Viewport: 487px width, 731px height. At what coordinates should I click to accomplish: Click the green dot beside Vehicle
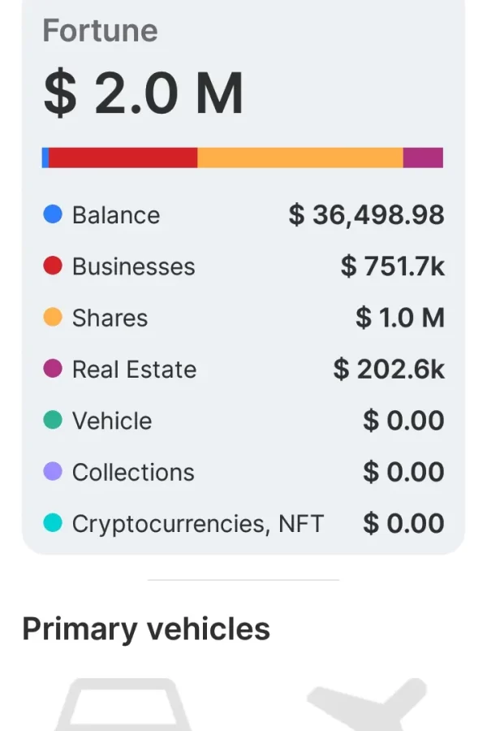(53, 421)
